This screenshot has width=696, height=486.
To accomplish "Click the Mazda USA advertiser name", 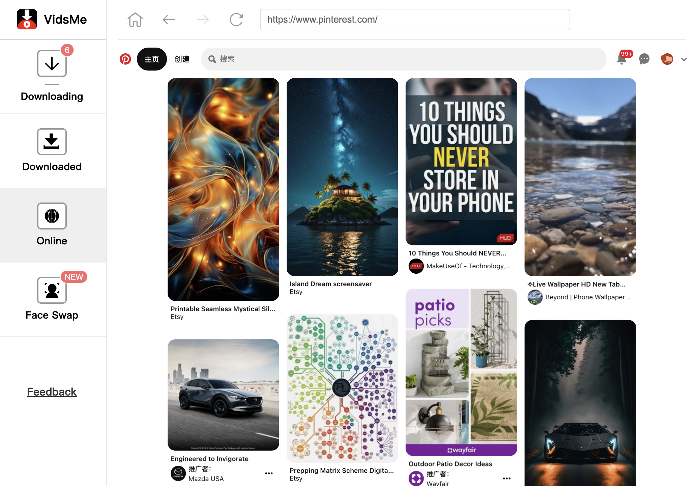I will (x=206, y=479).
